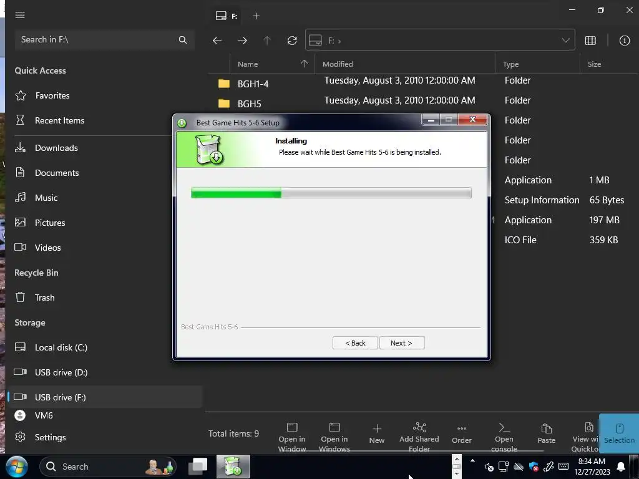639x479 pixels.
Task: Select USB drive (D:) in Storage
Action: (x=61, y=372)
